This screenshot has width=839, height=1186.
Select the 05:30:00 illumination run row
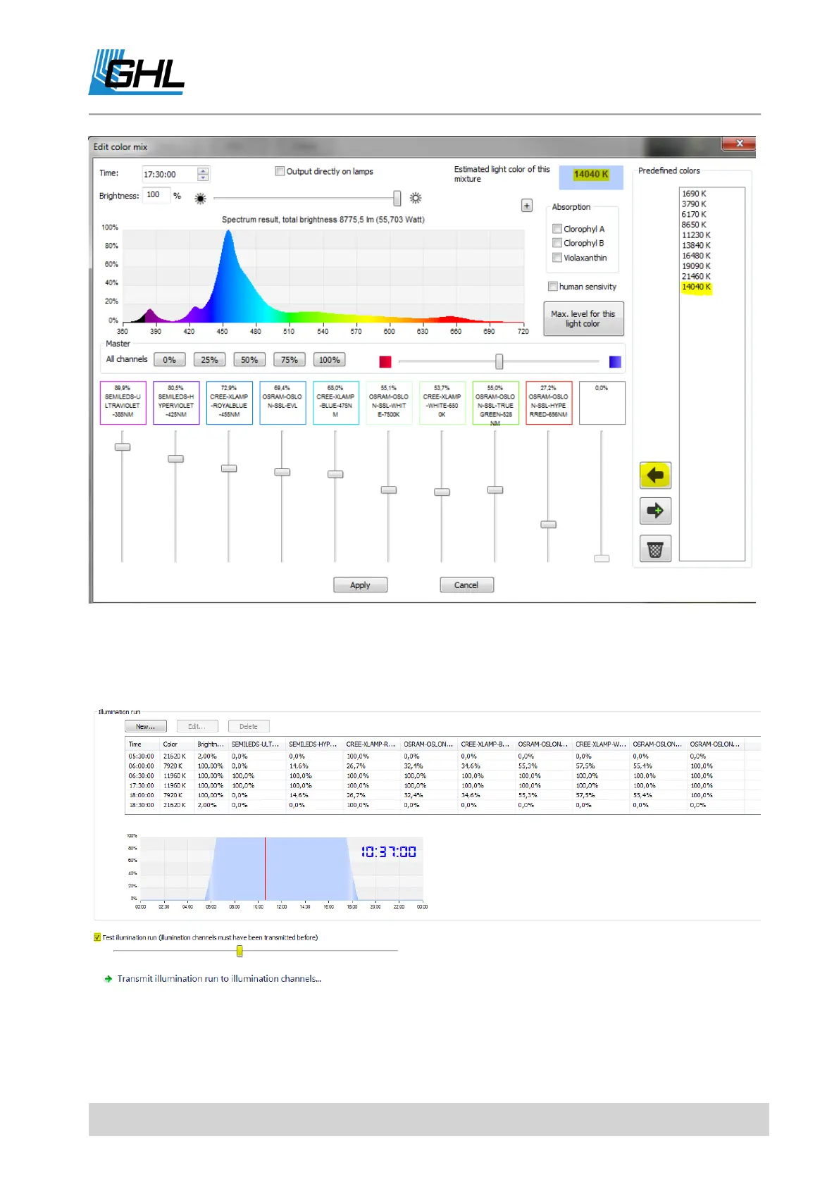[442, 756]
